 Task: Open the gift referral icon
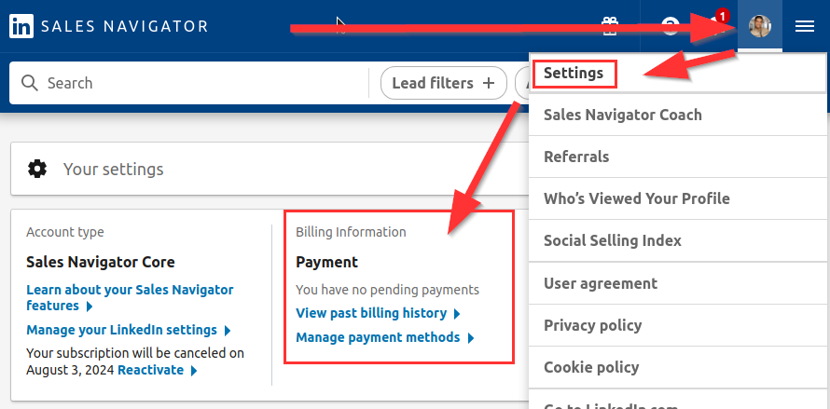pyautogui.click(x=609, y=26)
